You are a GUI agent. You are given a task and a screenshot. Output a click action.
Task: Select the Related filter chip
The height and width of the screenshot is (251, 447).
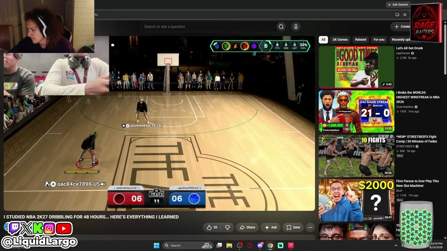361,40
